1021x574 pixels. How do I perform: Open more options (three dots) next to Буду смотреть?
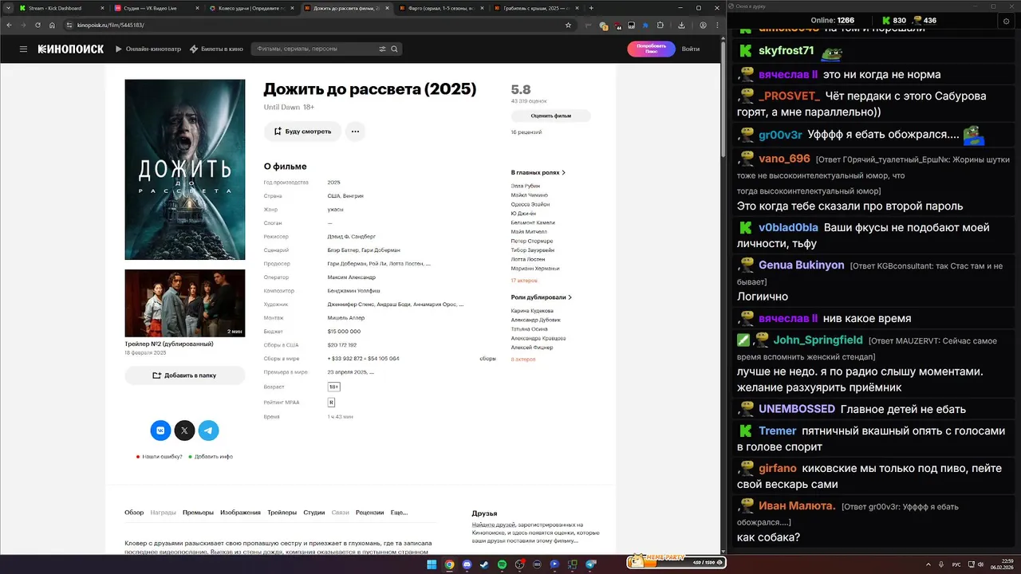tap(355, 132)
